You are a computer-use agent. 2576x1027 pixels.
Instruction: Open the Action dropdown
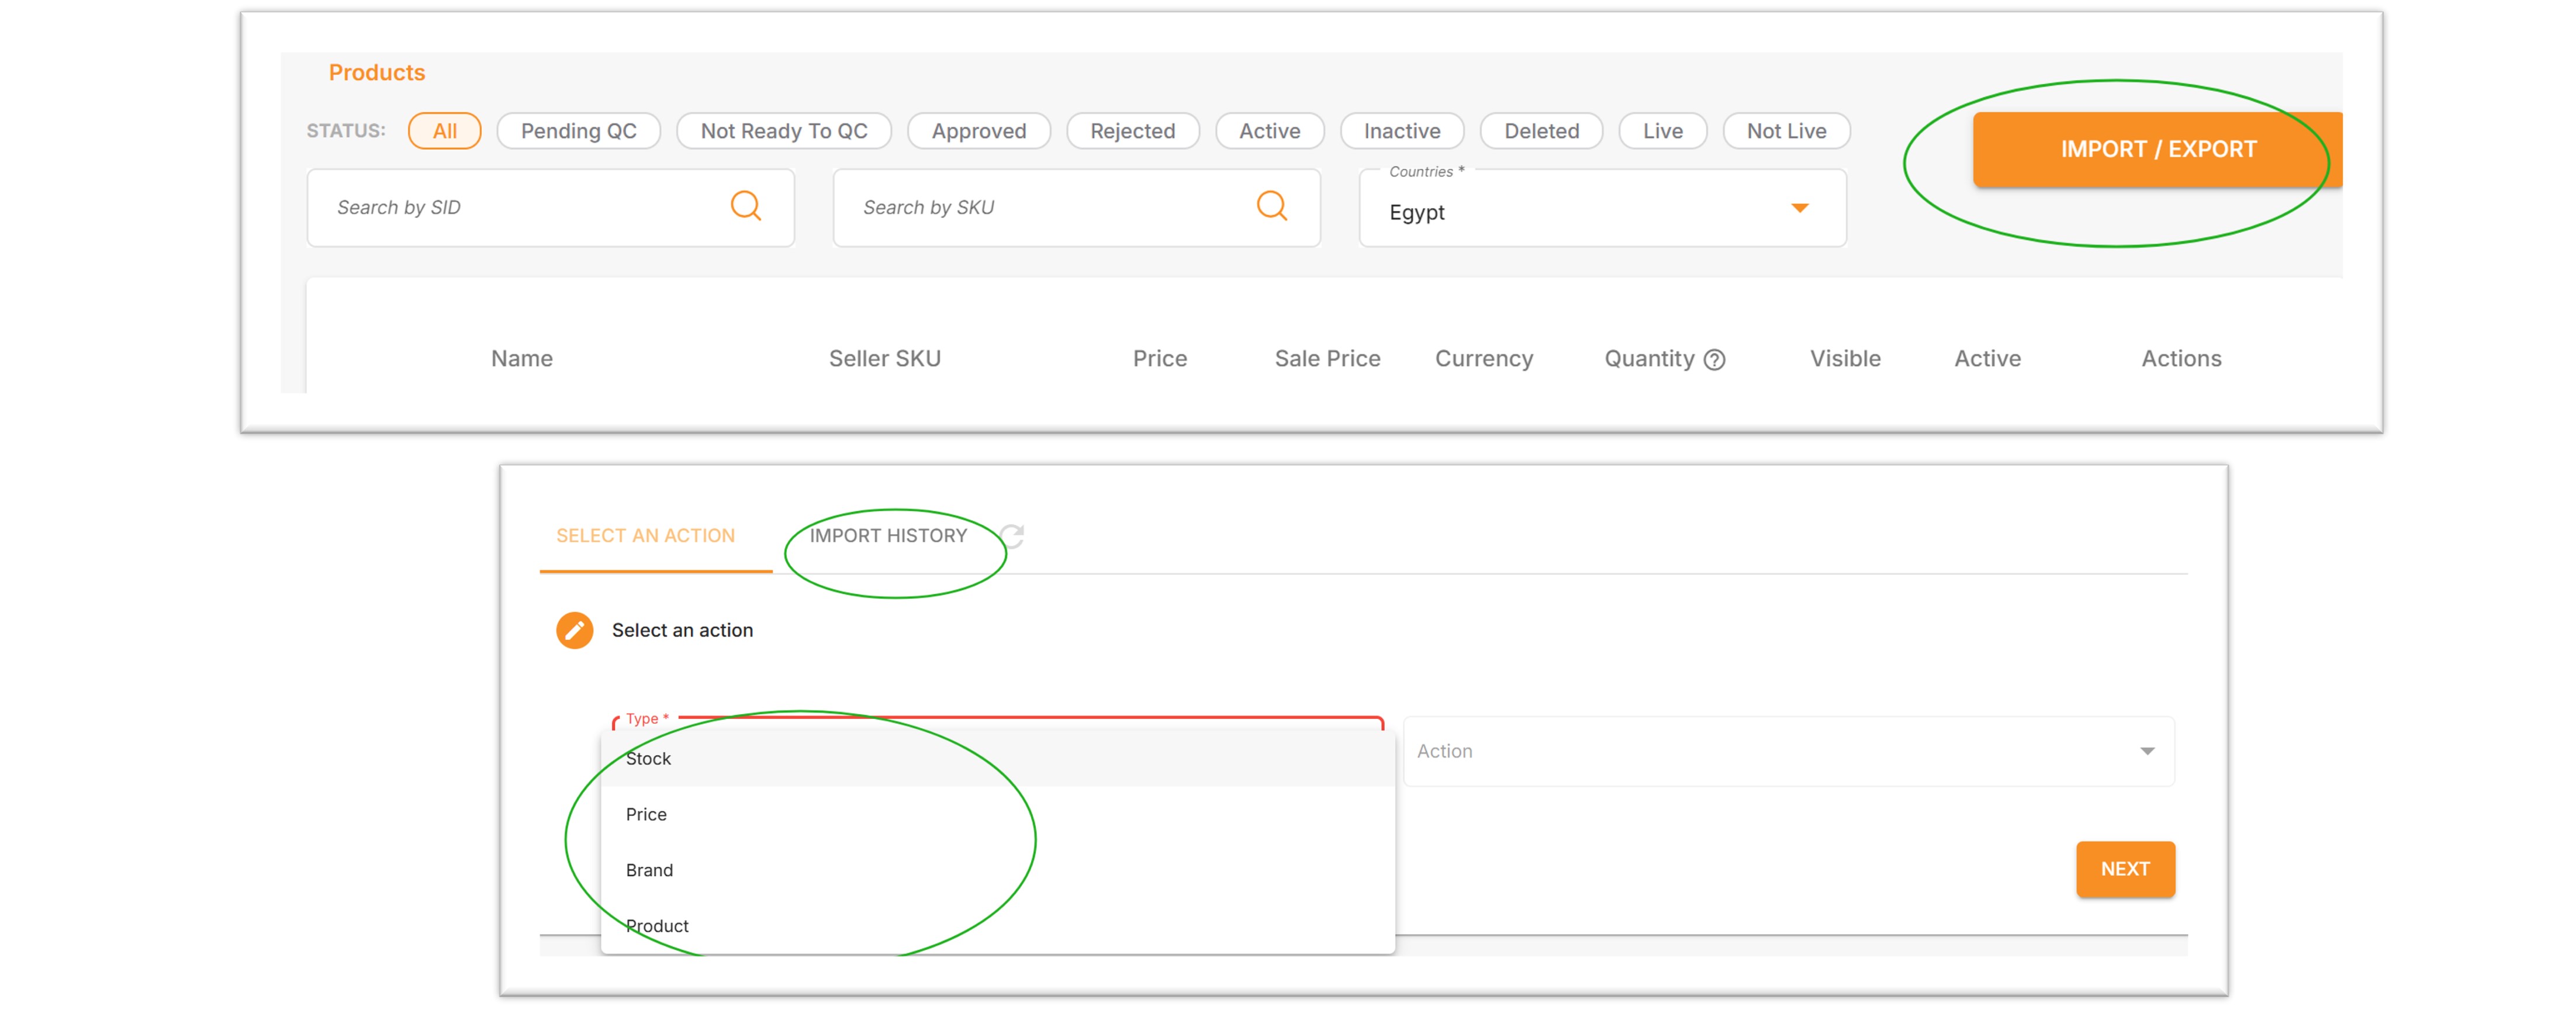[x=1787, y=751]
